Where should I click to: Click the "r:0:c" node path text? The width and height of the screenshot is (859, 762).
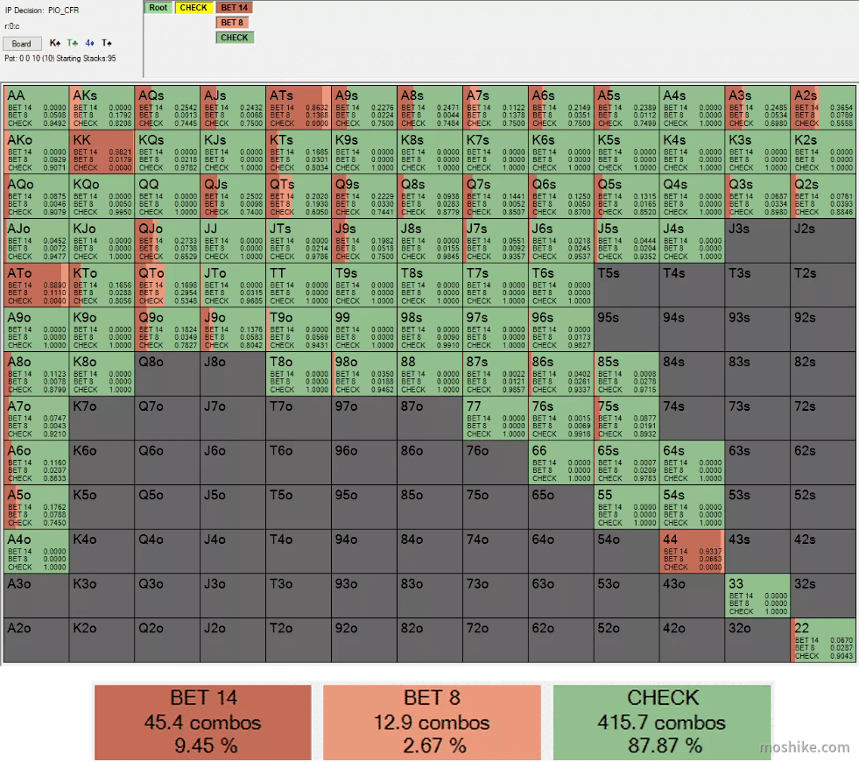(12, 25)
